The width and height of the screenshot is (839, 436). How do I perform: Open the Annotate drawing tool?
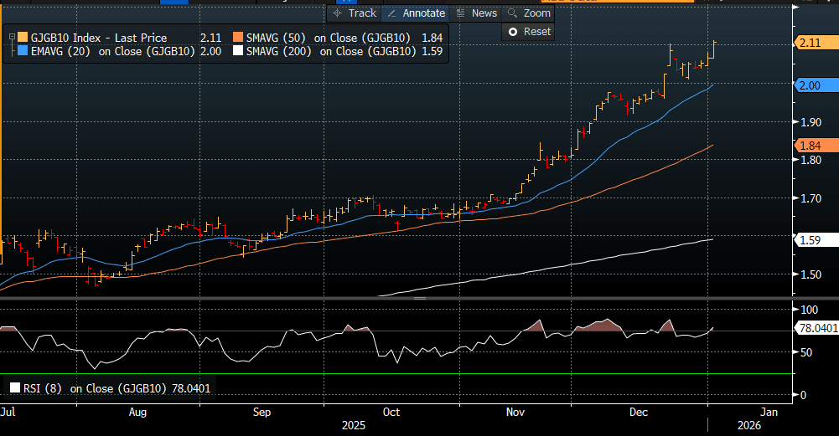[x=416, y=13]
